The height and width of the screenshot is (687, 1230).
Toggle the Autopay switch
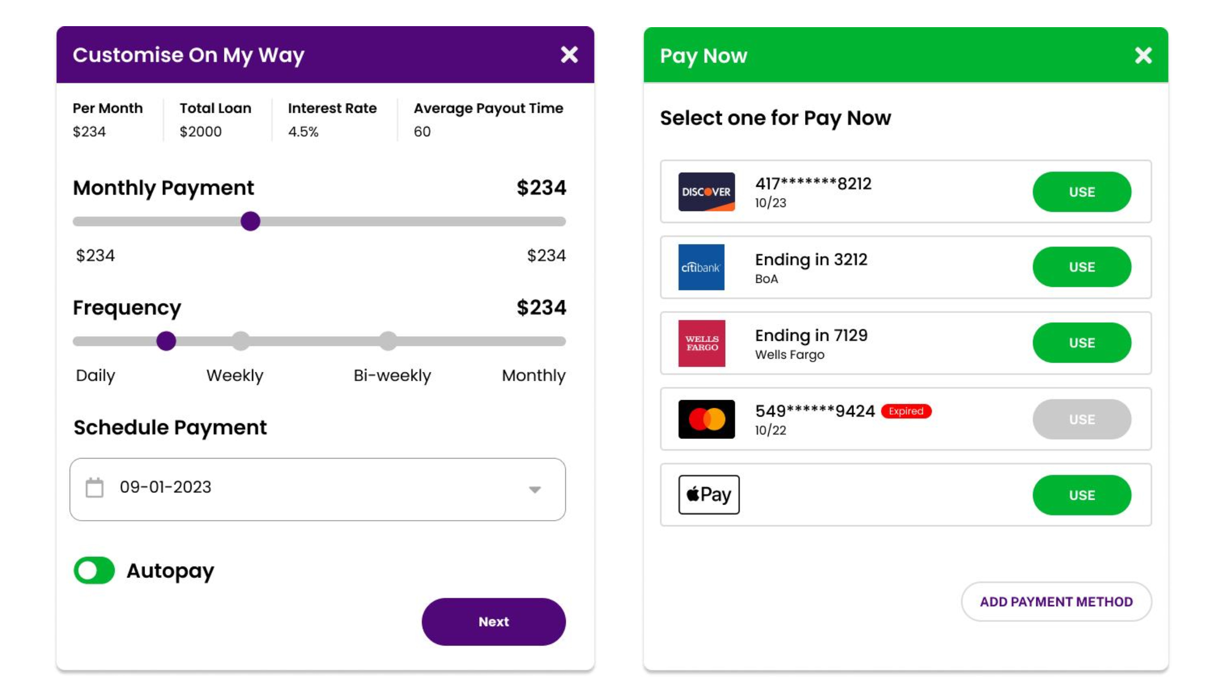tap(94, 570)
